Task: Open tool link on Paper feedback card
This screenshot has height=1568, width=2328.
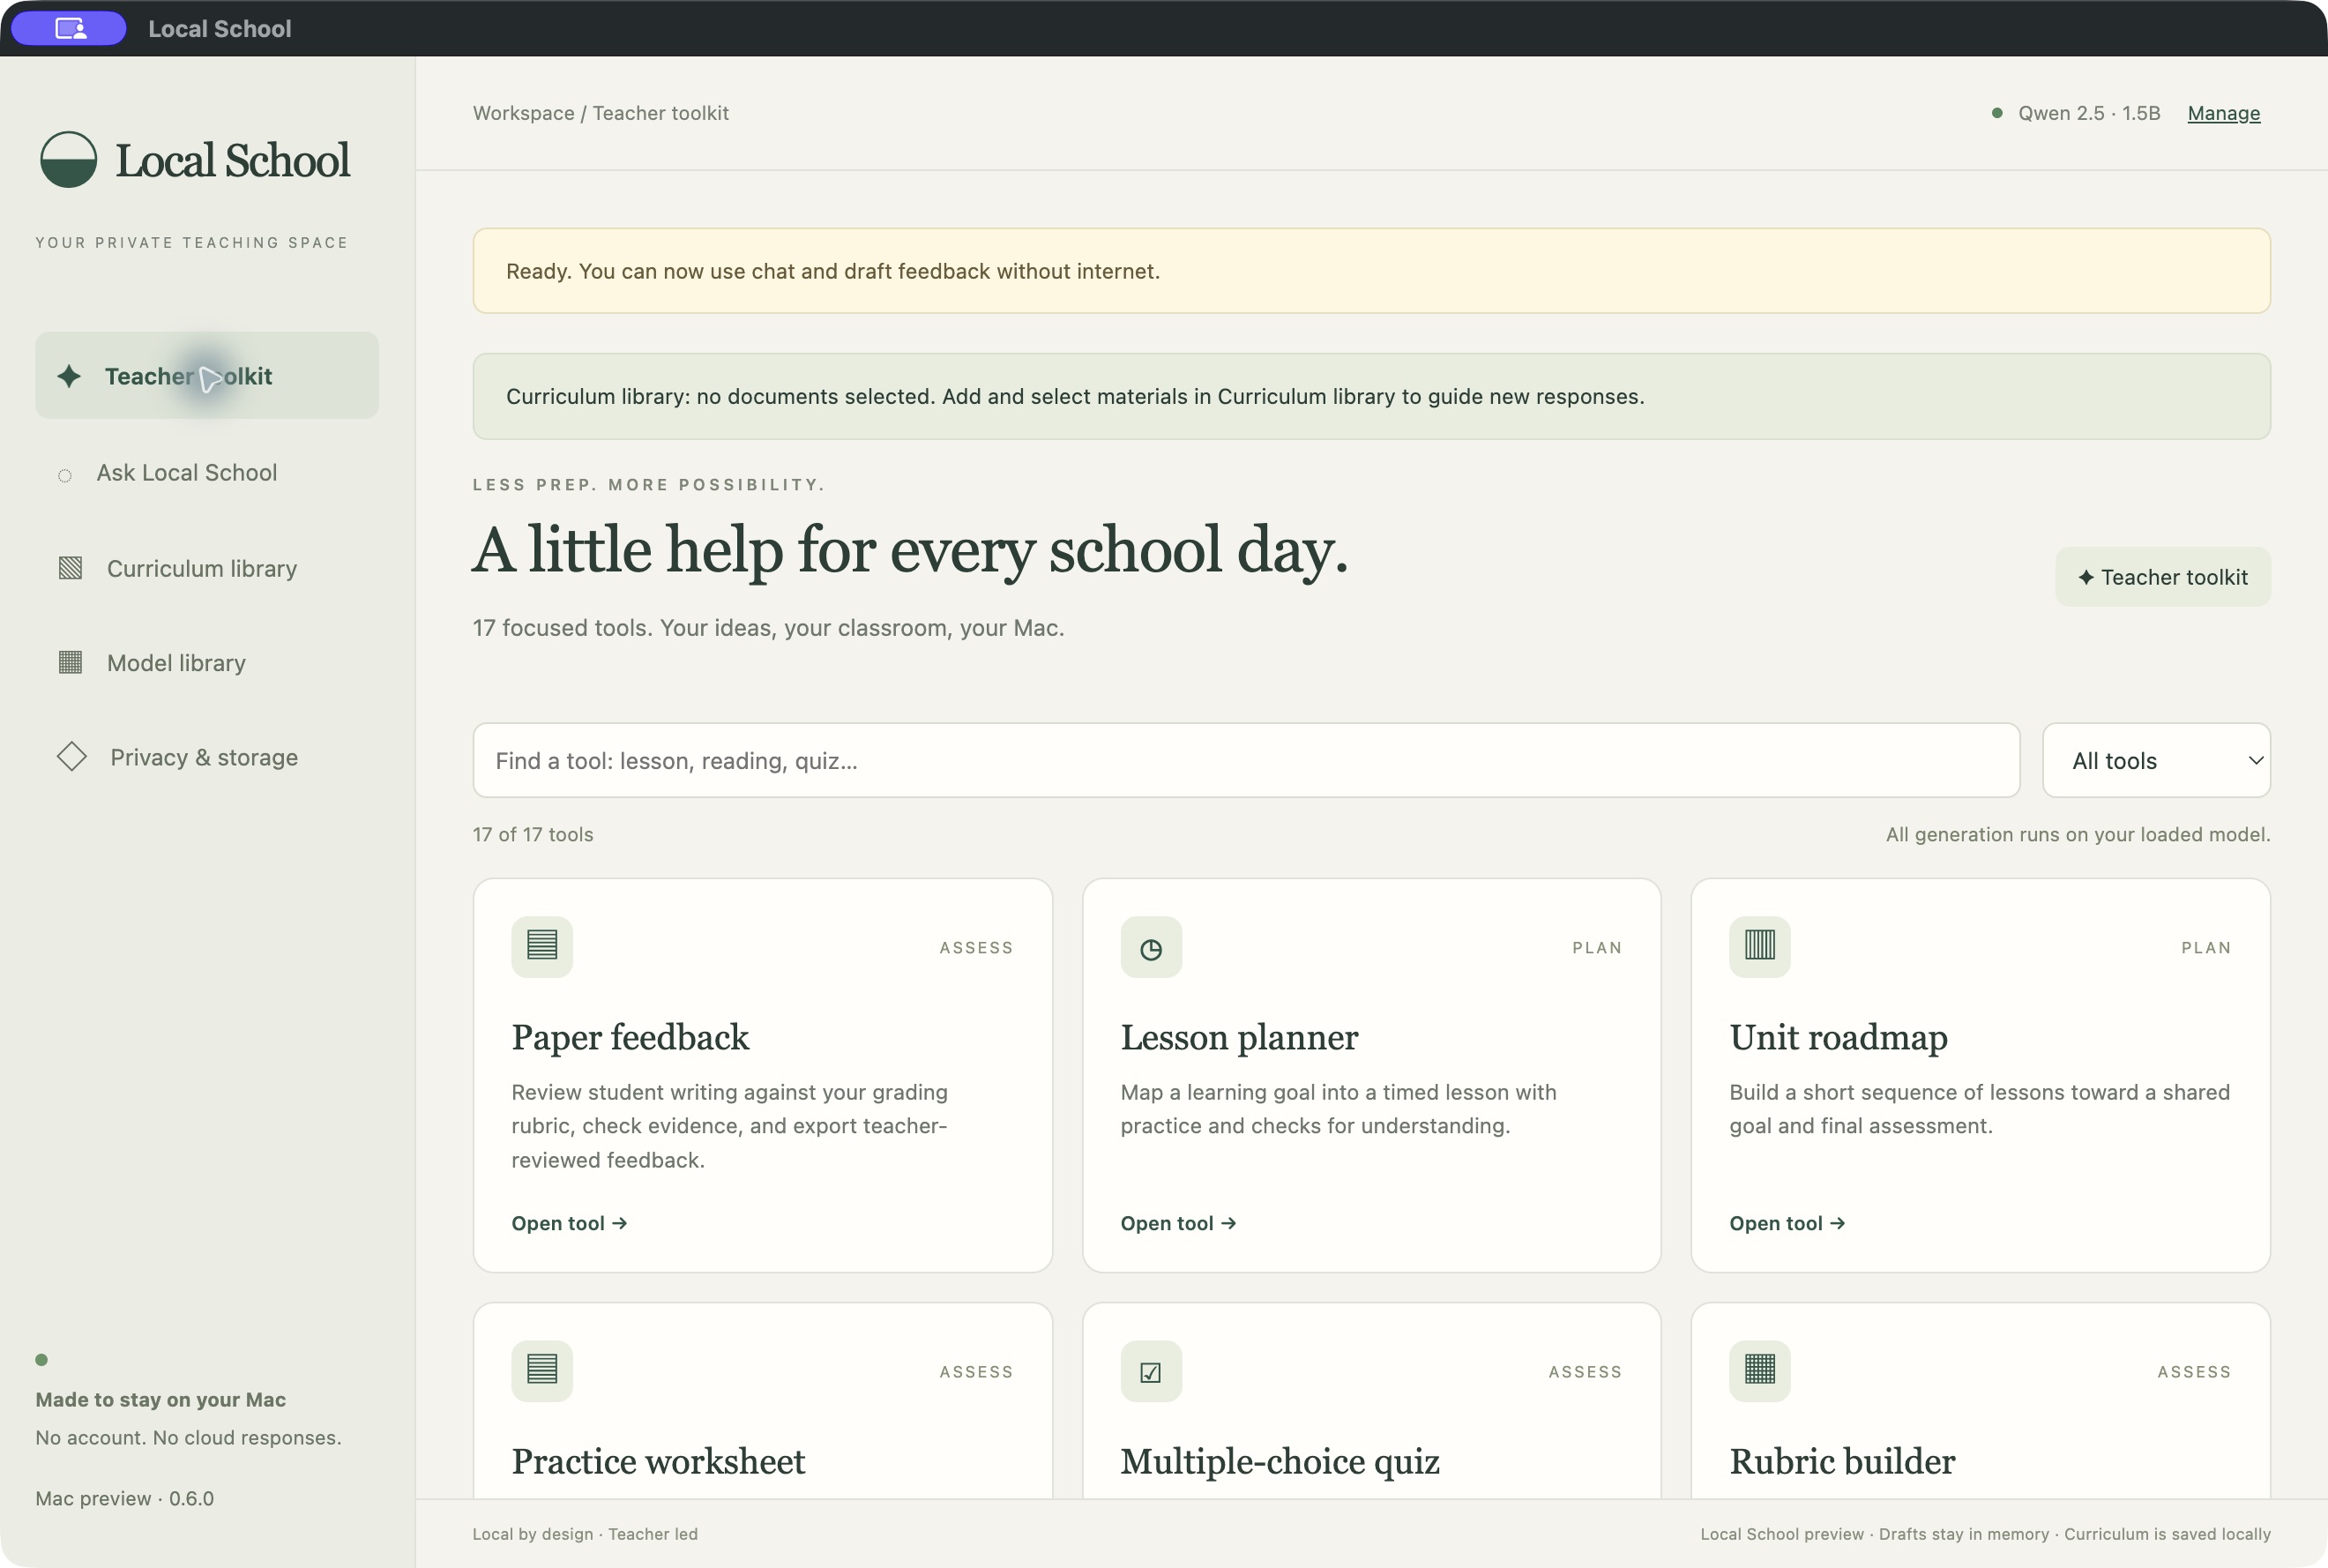Action: point(569,1223)
